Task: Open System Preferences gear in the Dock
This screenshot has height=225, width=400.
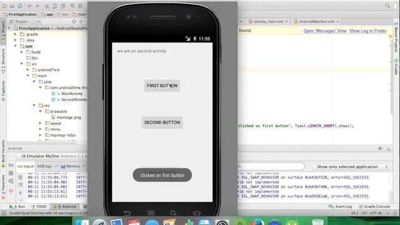Action: (222, 222)
